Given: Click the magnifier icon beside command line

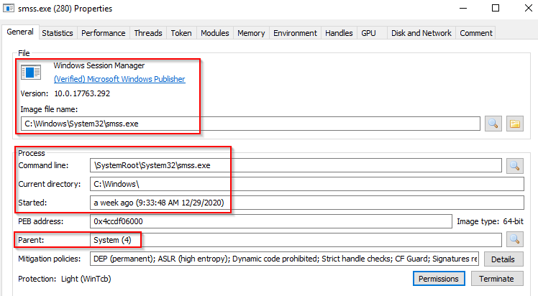Looking at the screenshot, I should coord(515,165).
